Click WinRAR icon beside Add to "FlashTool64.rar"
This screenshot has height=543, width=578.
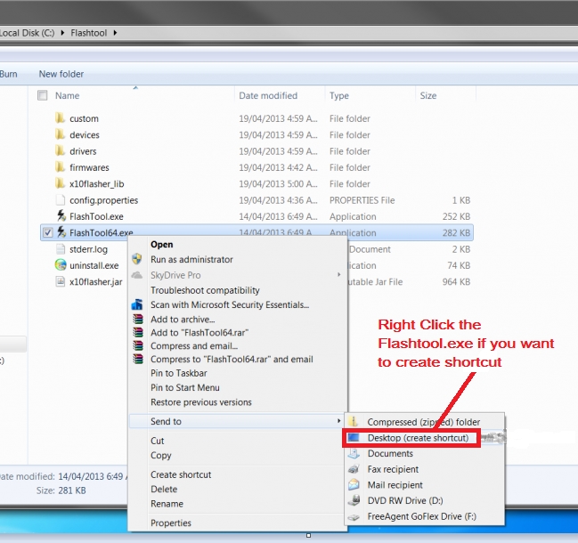pos(138,332)
